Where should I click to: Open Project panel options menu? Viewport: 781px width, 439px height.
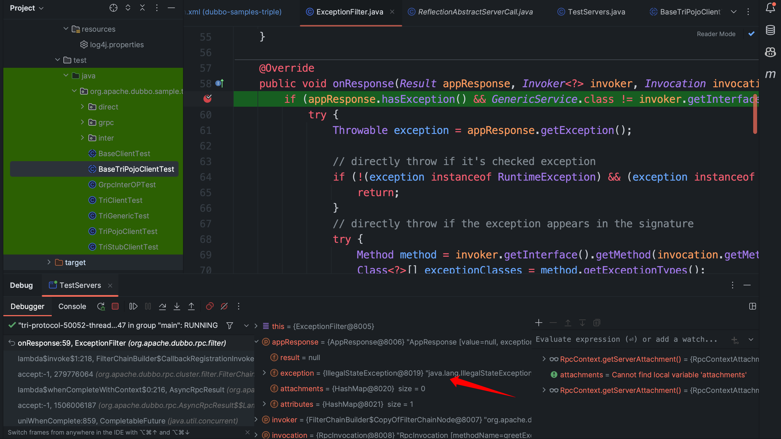click(x=157, y=8)
